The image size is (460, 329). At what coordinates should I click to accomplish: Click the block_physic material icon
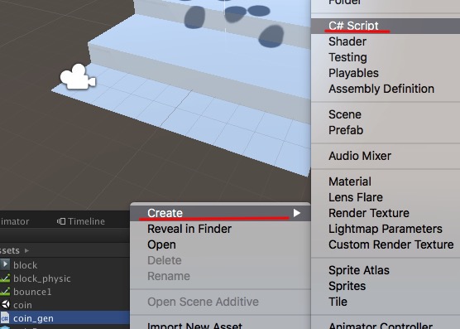pyautogui.click(x=5, y=278)
